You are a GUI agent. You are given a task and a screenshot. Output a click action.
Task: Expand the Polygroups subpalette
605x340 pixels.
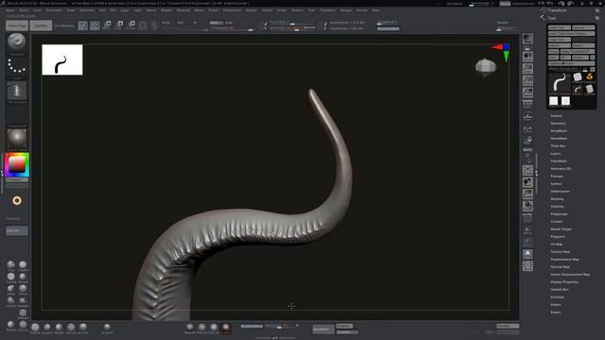559,214
